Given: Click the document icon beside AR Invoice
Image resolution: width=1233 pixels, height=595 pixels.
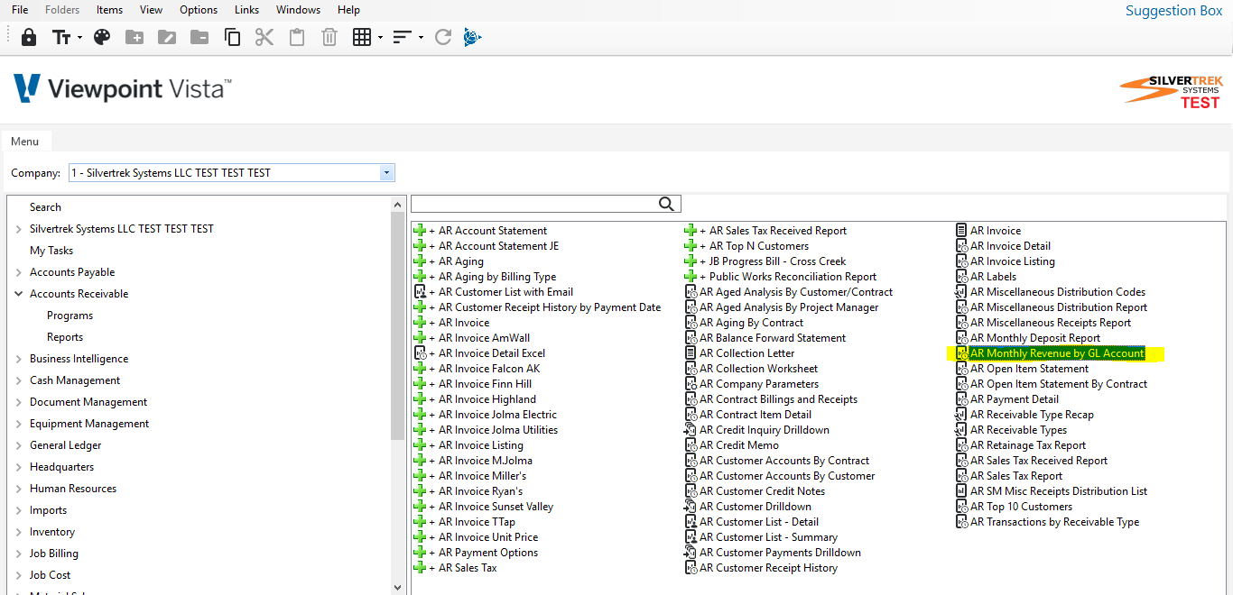Looking at the screenshot, I should point(962,231).
